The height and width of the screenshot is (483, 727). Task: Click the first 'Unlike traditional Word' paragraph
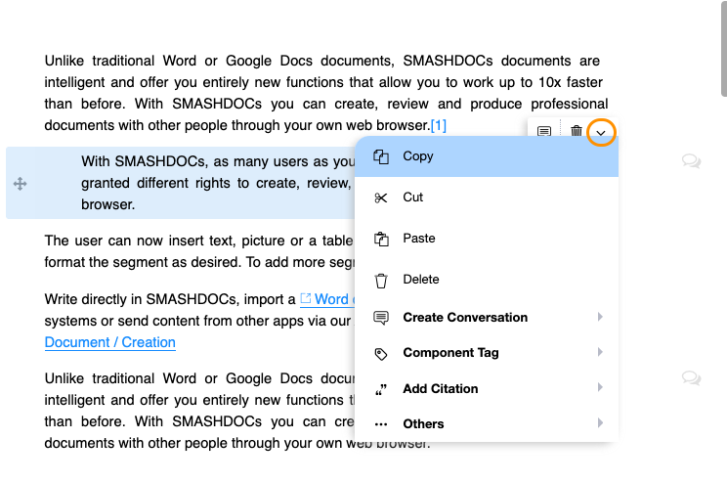click(x=326, y=93)
